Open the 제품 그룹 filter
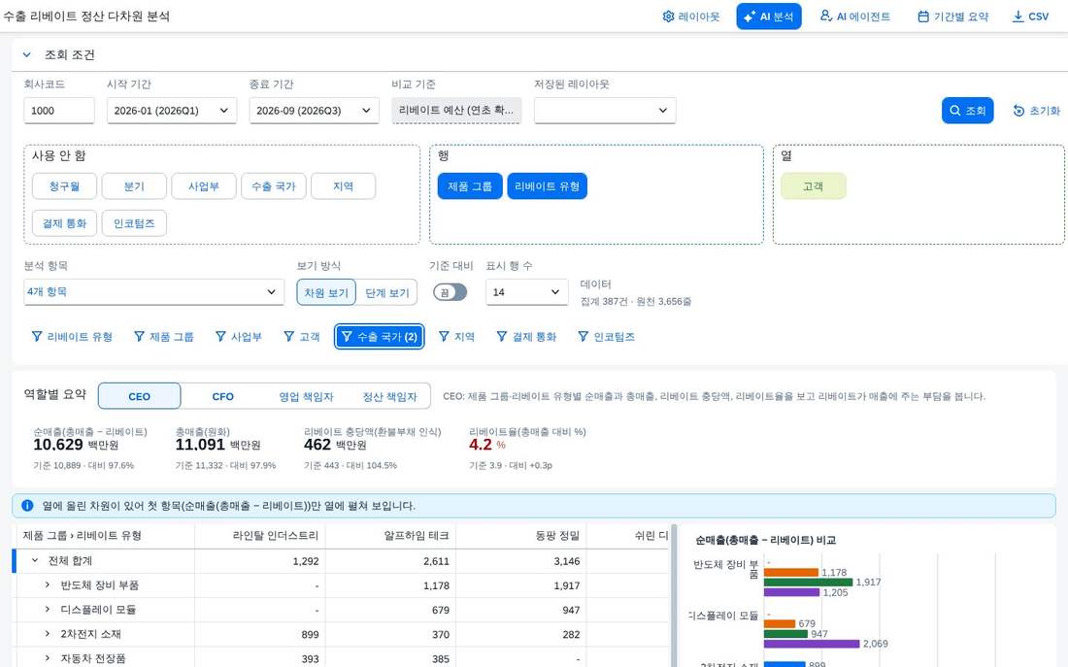Viewport: 1068px width, 667px height. pos(164,337)
